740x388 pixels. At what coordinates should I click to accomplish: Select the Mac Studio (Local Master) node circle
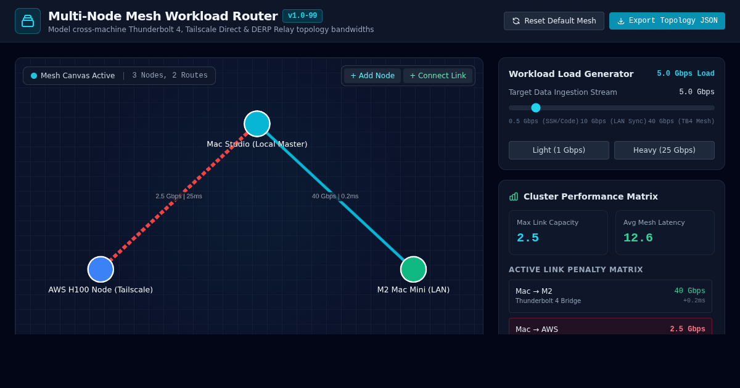257,124
